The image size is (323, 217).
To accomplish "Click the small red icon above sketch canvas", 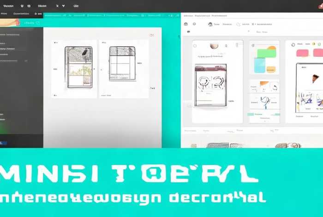I will tap(151, 35).
